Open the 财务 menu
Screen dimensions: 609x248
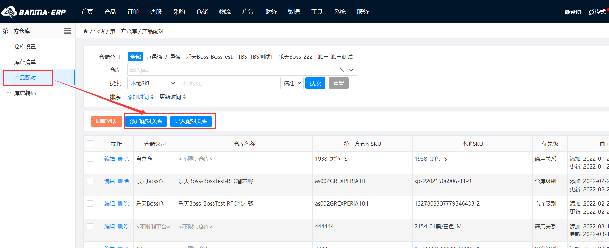(x=271, y=12)
